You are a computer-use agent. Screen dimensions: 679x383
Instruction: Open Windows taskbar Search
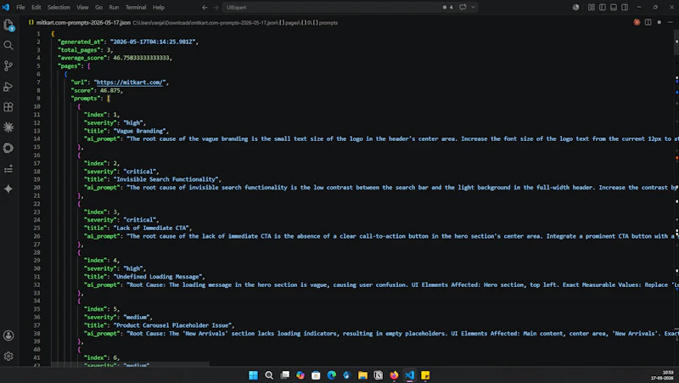tap(269, 375)
